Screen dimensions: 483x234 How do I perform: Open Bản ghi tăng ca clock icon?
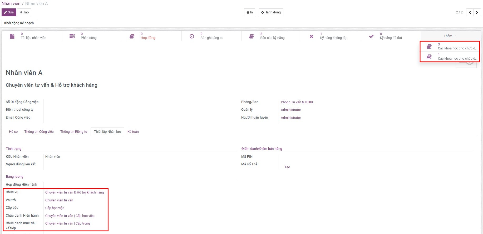(x=192, y=36)
